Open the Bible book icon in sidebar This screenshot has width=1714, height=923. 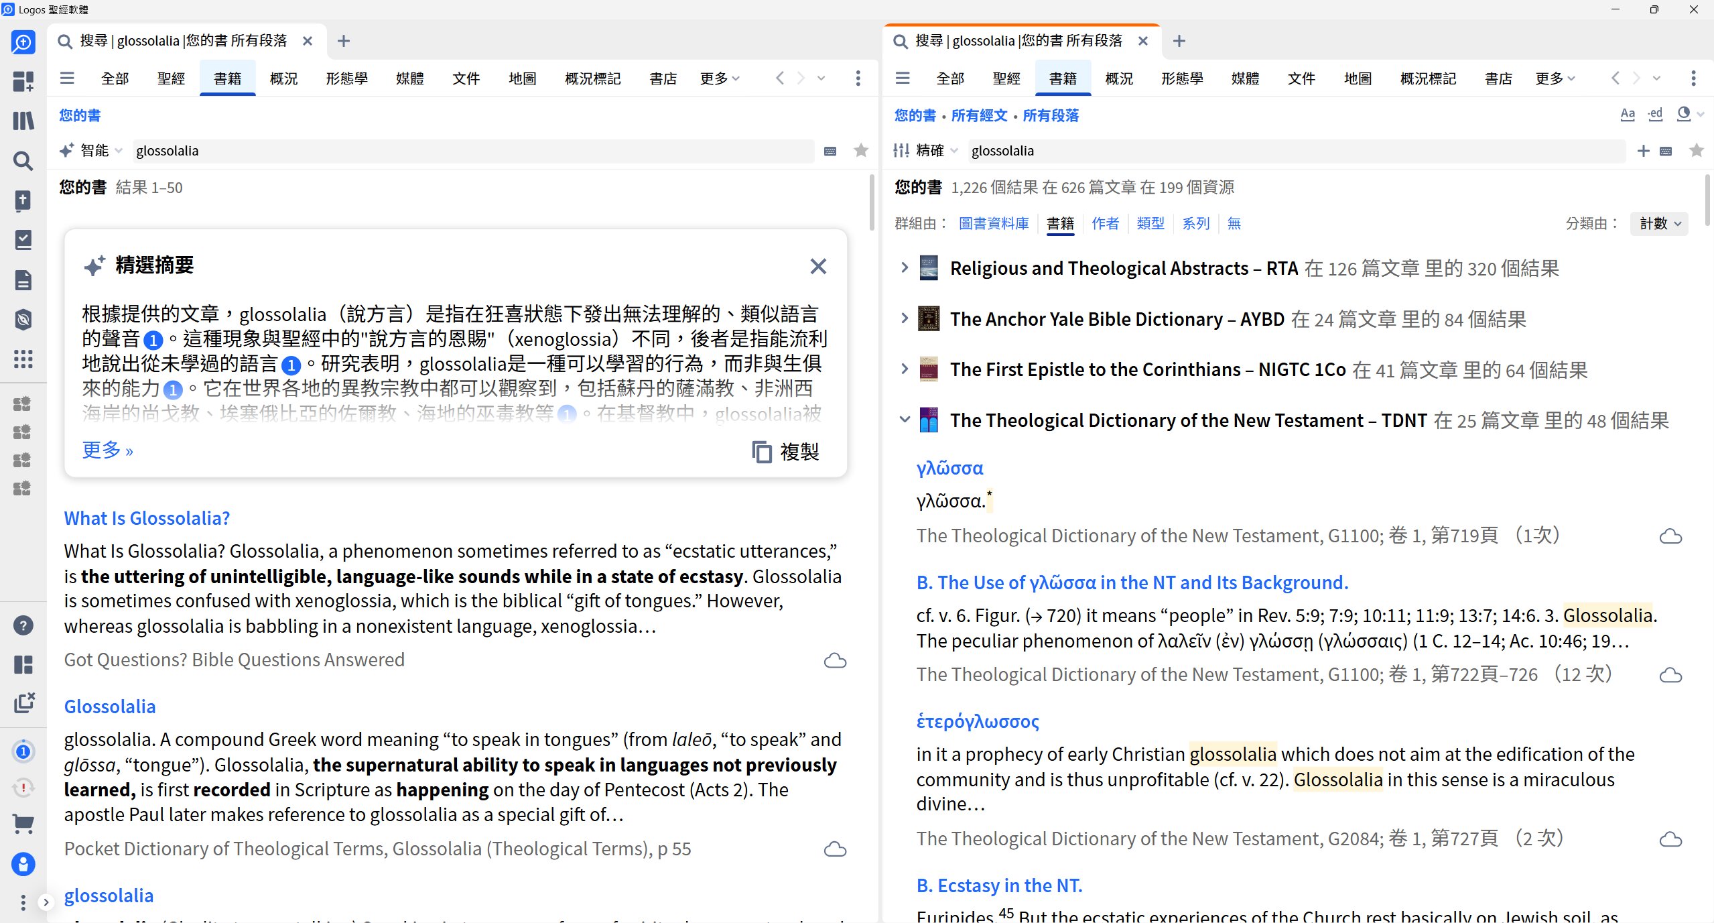[x=23, y=200]
